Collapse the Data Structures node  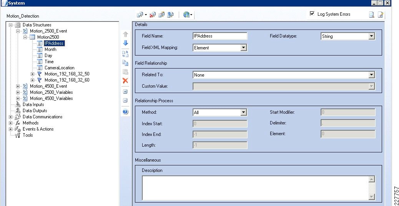coord(10,25)
